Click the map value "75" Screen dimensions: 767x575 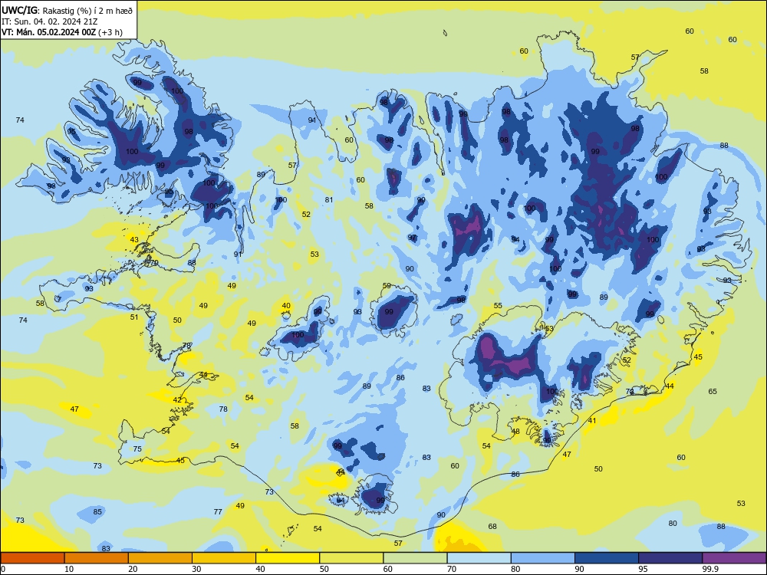[x=137, y=449]
